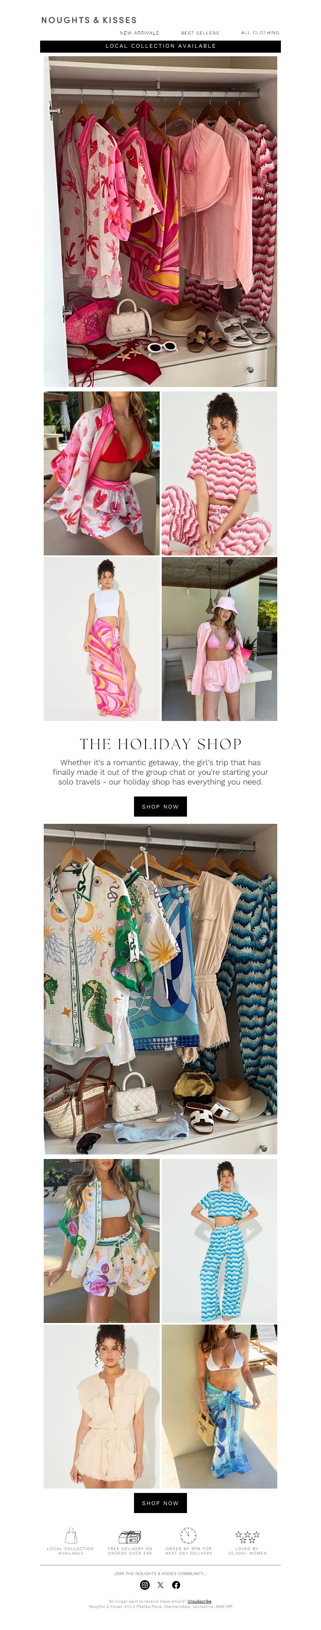Open the beige playsuit model photo
Image resolution: width=321 pixels, height=1630 pixels.
102,1407
